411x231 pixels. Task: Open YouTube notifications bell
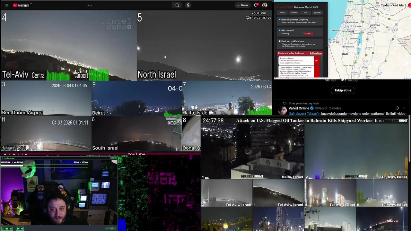[256, 5]
